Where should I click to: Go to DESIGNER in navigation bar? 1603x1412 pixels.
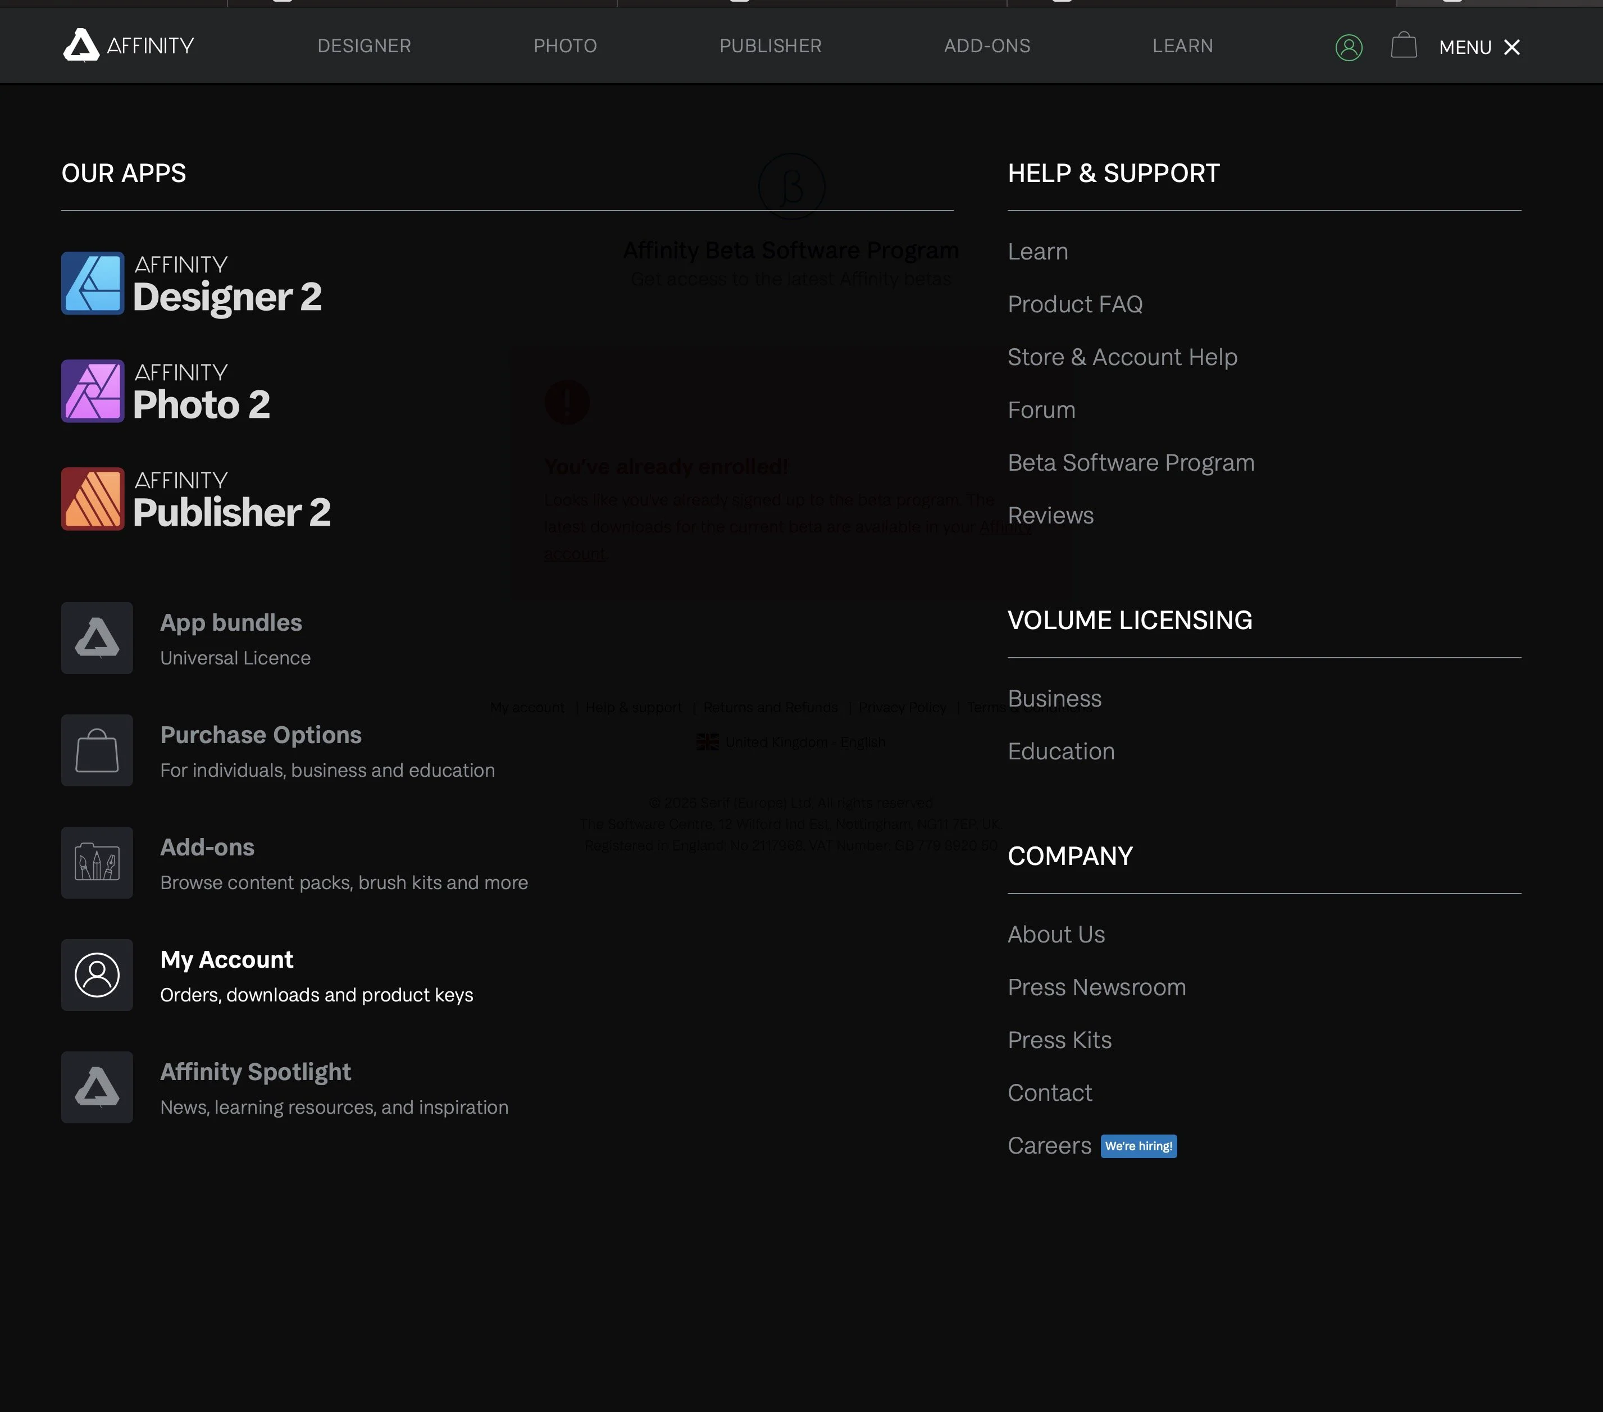click(364, 46)
